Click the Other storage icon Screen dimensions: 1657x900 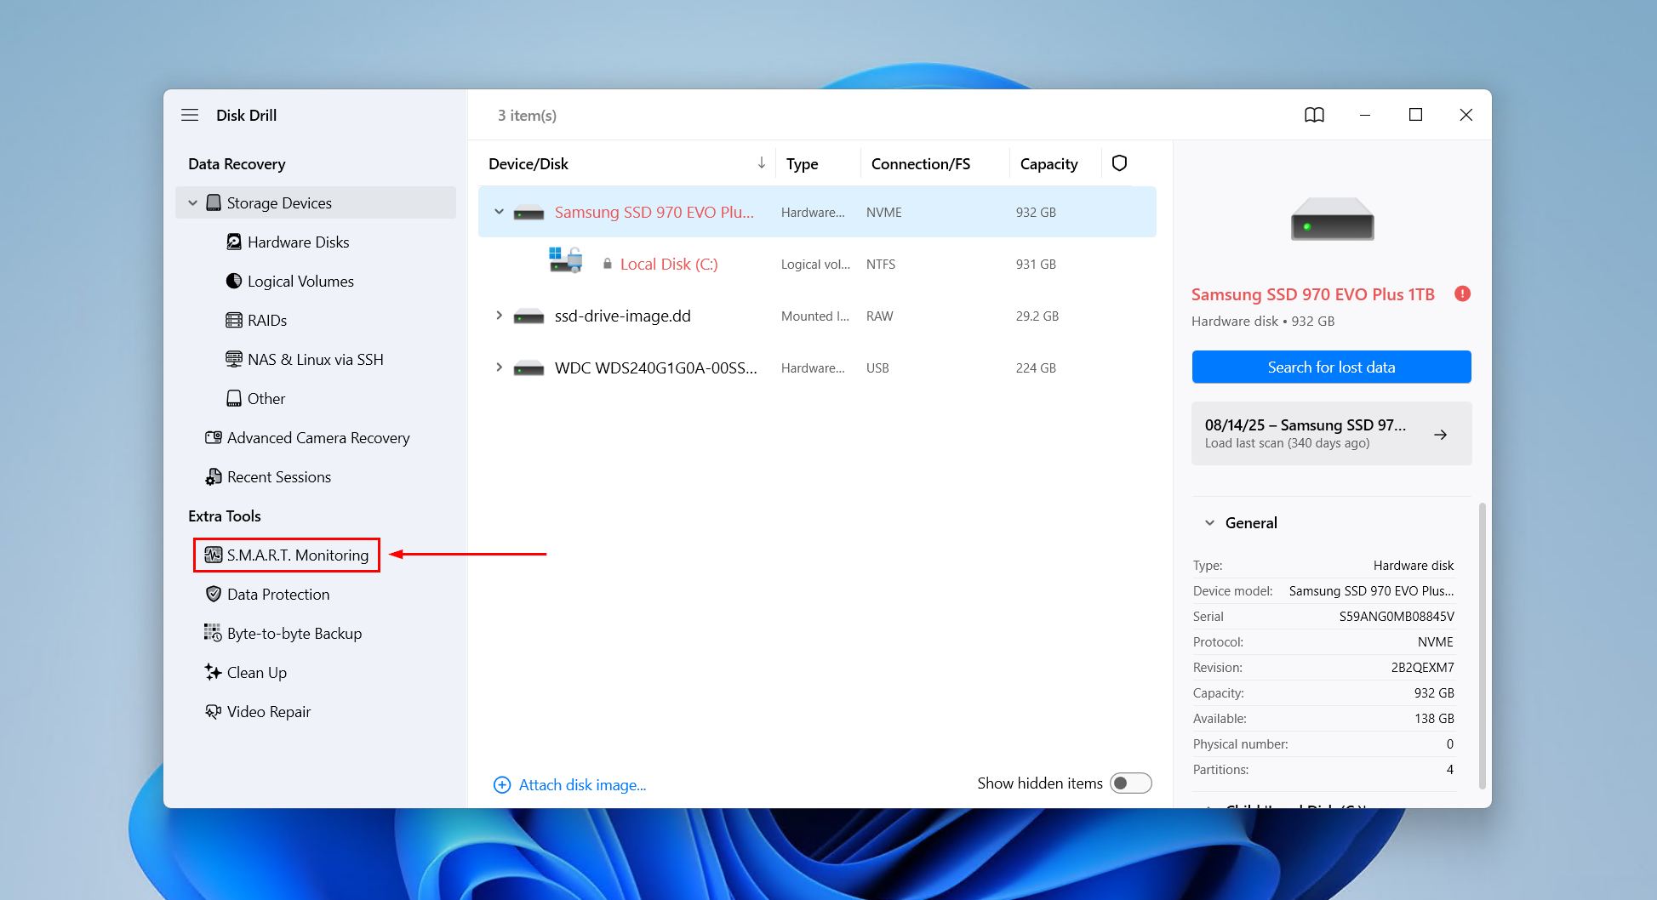(x=234, y=398)
